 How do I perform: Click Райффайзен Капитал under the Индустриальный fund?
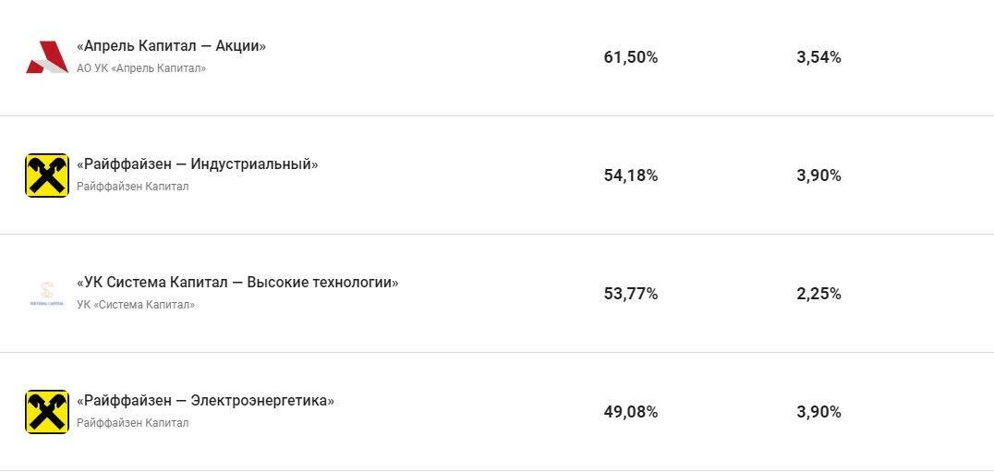[132, 187]
